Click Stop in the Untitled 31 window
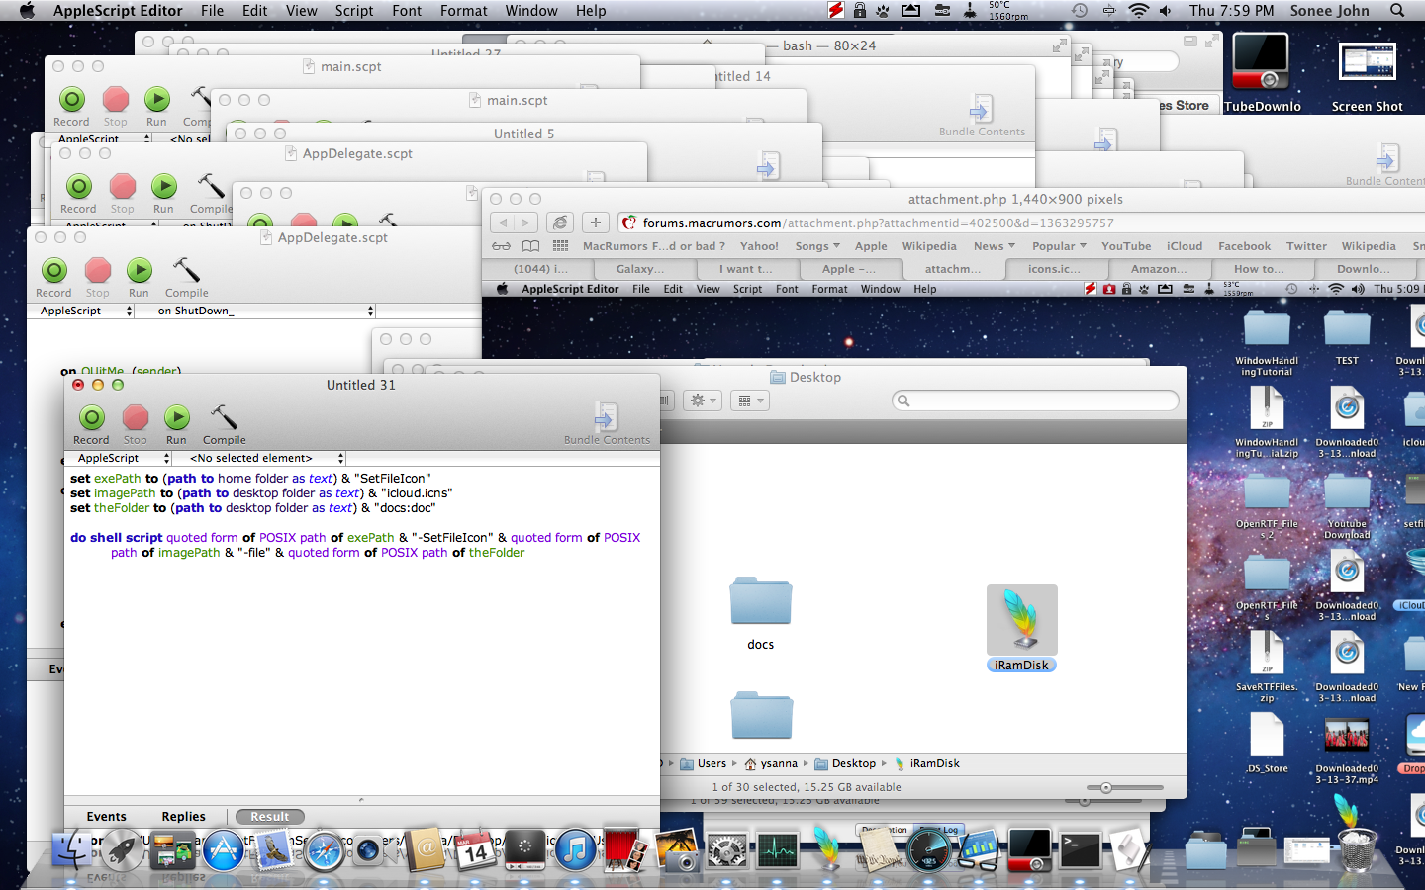 click(136, 425)
